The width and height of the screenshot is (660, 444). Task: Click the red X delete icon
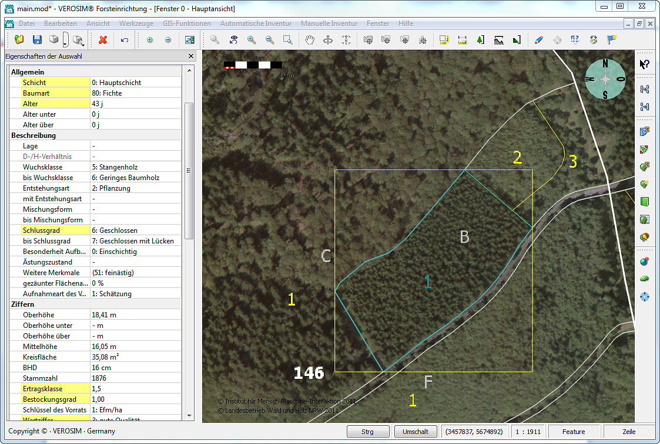click(x=103, y=40)
